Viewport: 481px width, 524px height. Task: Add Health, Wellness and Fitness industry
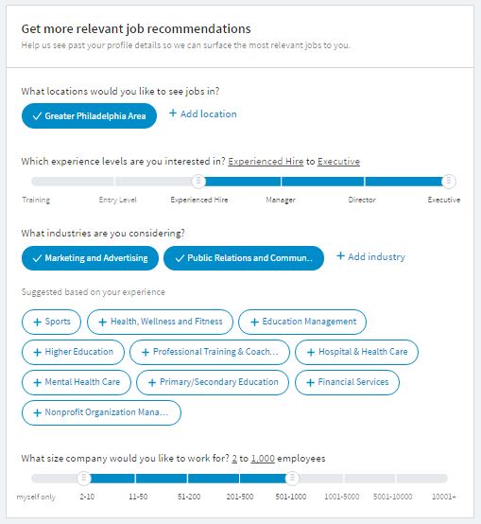161,322
